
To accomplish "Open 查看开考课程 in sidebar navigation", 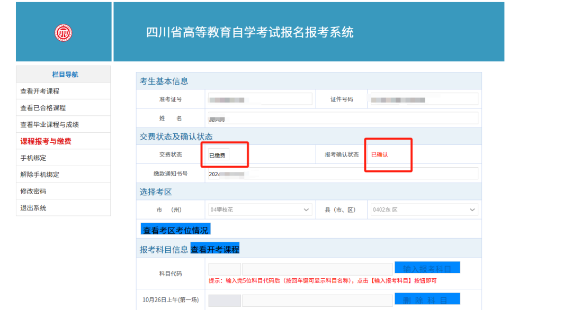I will coord(40,91).
